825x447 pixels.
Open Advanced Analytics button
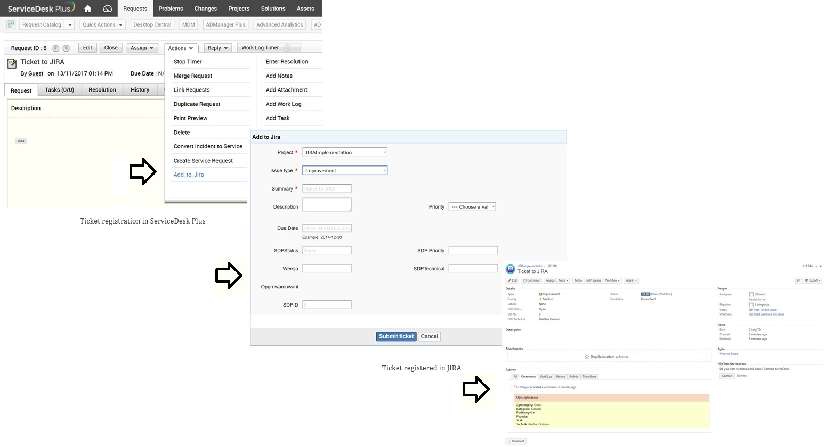279,25
